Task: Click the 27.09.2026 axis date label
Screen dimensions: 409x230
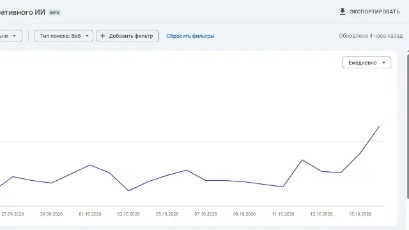Action: click(13, 214)
